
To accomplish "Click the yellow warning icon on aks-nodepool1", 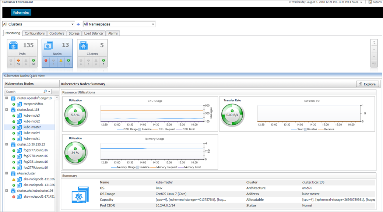I will [14, 179].
